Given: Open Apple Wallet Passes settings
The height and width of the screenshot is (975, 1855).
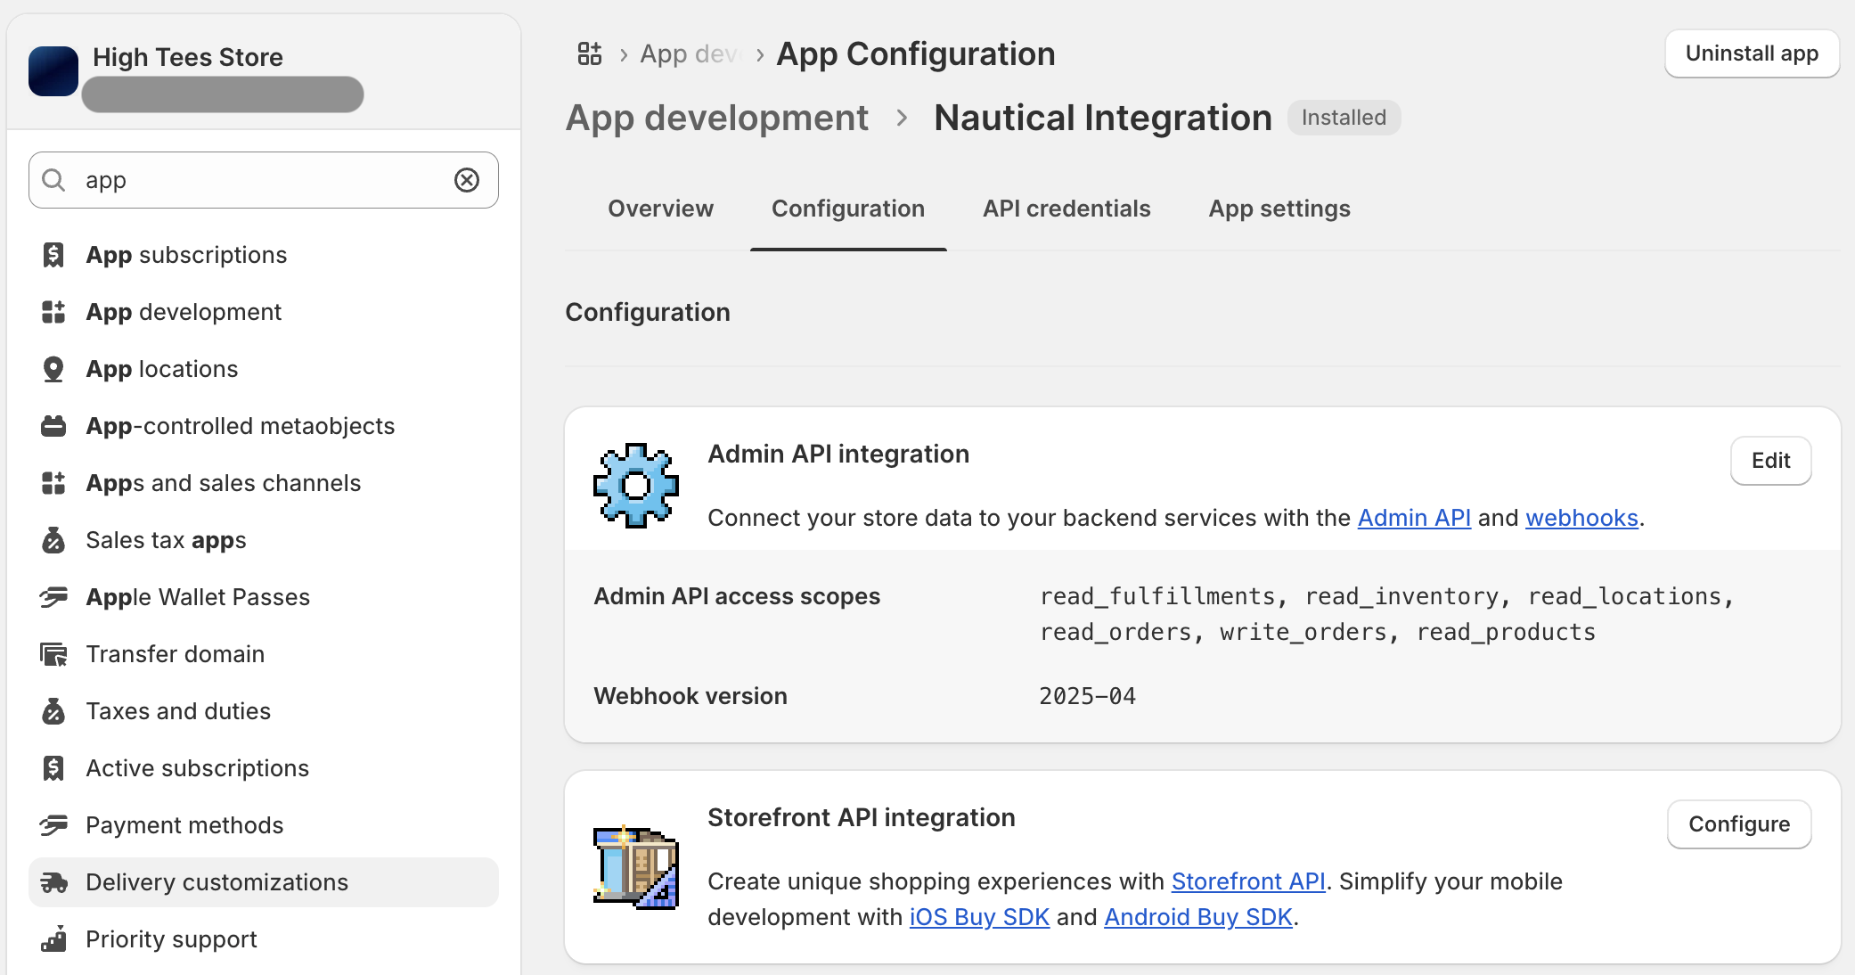Looking at the screenshot, I should tap(198, 597).
